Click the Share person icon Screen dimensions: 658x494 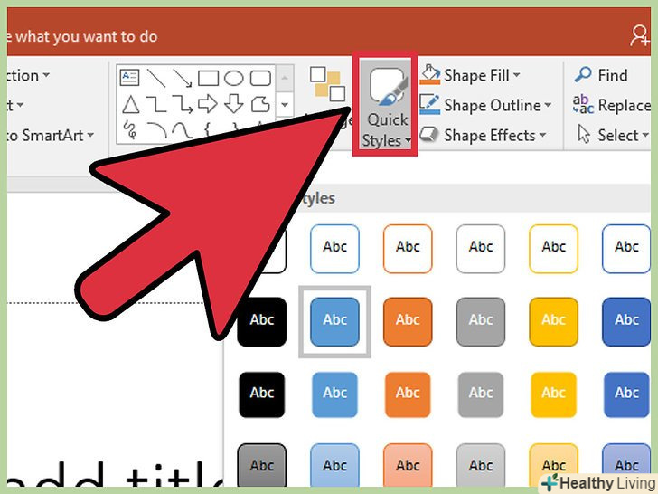pyautogui.click(x=640, y=36)
